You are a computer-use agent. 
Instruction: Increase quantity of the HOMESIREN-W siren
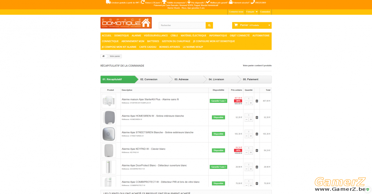(251, 119)
